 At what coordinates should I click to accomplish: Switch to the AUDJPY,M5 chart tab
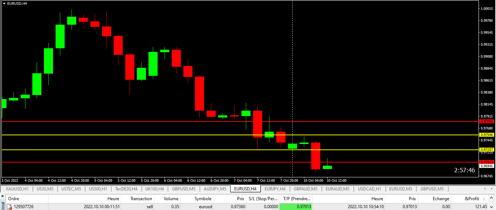[x=215, y=189]
